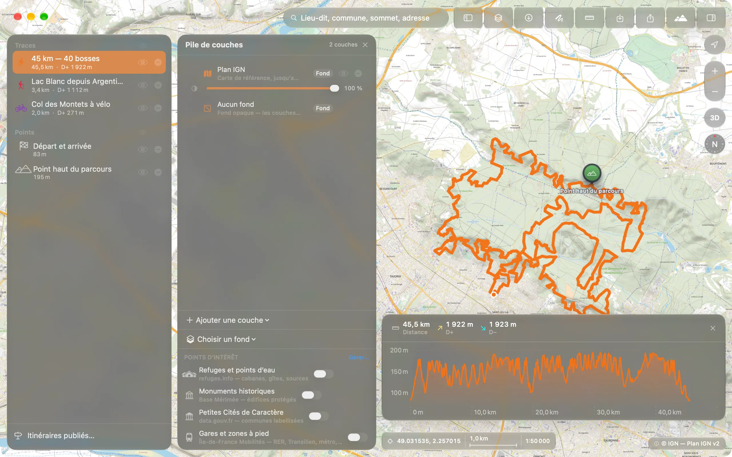Toggle visibility of Lac Blanc trace

tap(143, 85)
